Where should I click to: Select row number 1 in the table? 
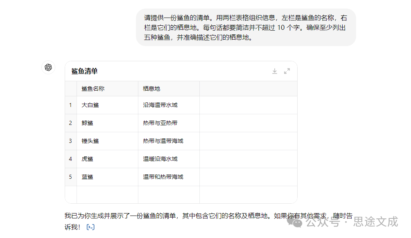70,105
